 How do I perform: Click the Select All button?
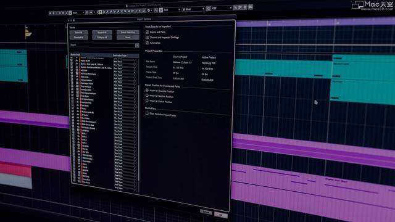point(78,33)
